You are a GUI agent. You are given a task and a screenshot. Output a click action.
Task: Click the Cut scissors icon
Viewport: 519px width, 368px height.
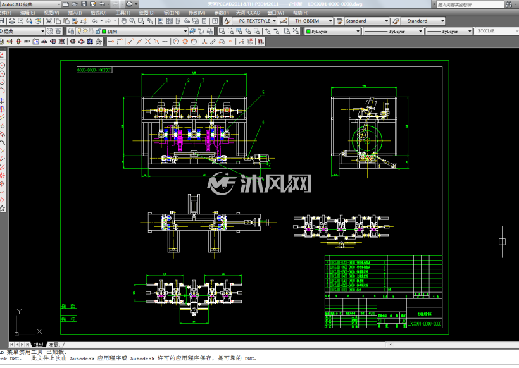click(x=49, y=21)
